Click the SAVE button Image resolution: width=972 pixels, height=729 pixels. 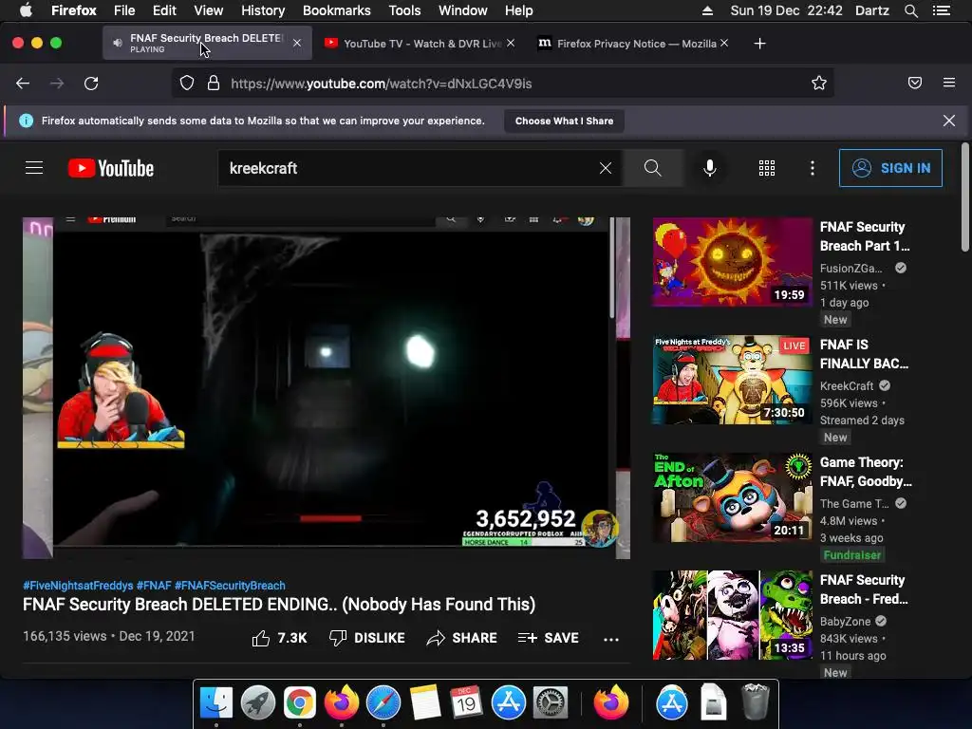tap(548, 638)
